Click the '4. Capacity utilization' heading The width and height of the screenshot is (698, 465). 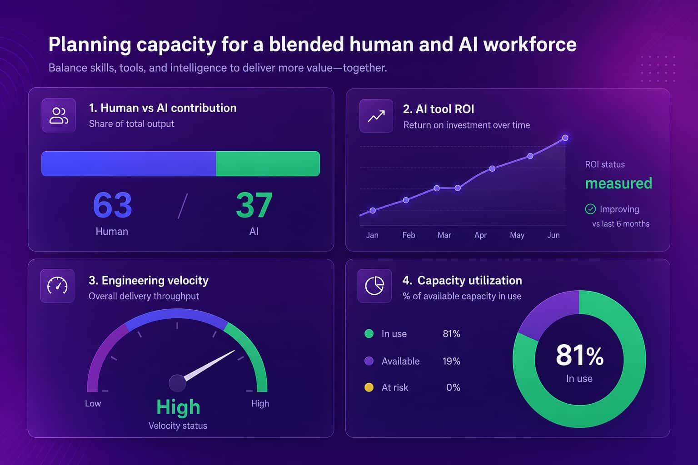(x=462, y=280)
